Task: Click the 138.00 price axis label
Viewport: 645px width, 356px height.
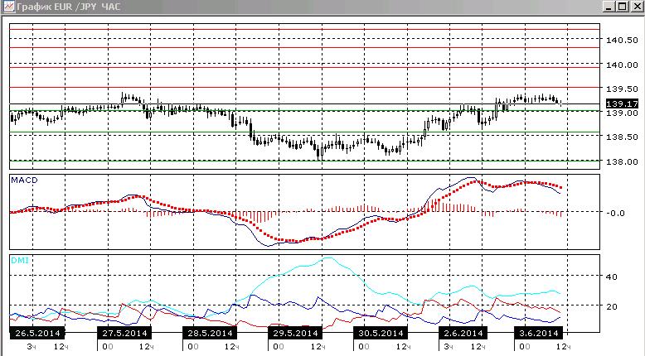Action: [x=622, y=161]
